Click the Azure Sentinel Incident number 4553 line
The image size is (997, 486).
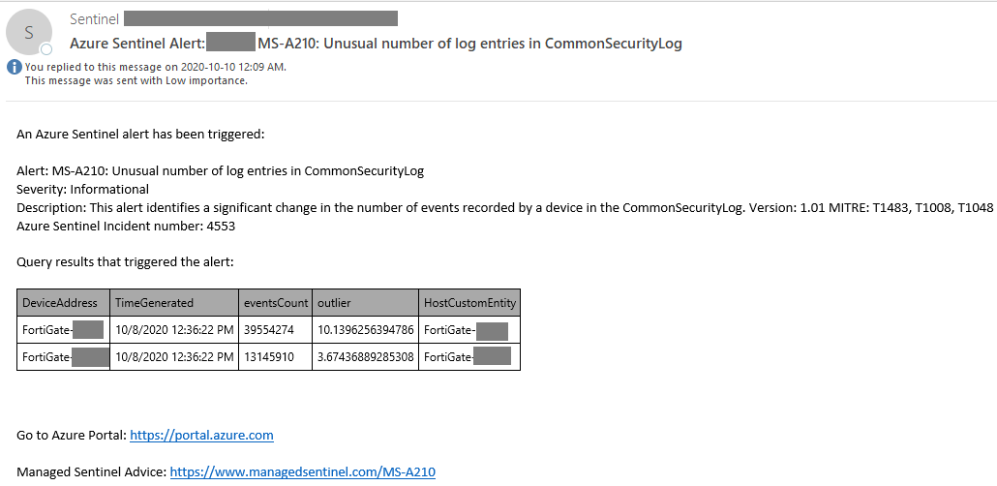[126, 226]
